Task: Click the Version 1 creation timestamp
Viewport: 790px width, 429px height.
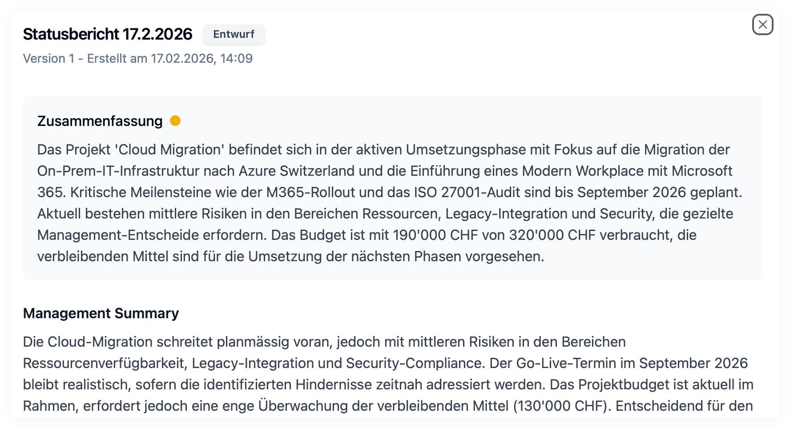Action: pos(138,58)
